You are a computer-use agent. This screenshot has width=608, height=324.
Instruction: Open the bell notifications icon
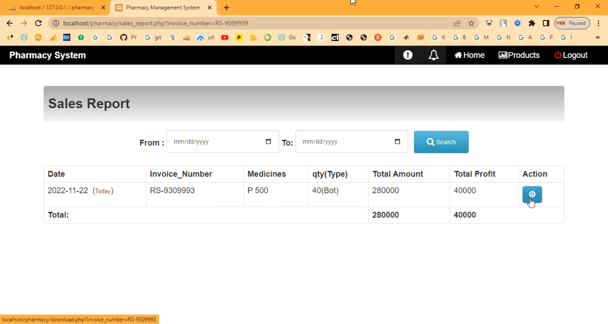[x=434, y=55]
